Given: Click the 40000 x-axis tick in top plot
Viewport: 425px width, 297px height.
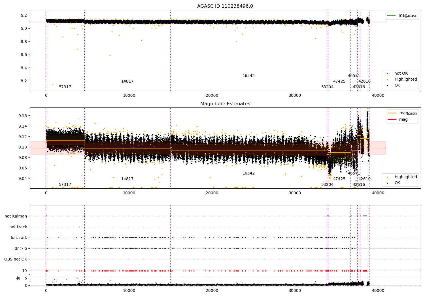Looking at the screenshot, I should [x=378, y=96].
